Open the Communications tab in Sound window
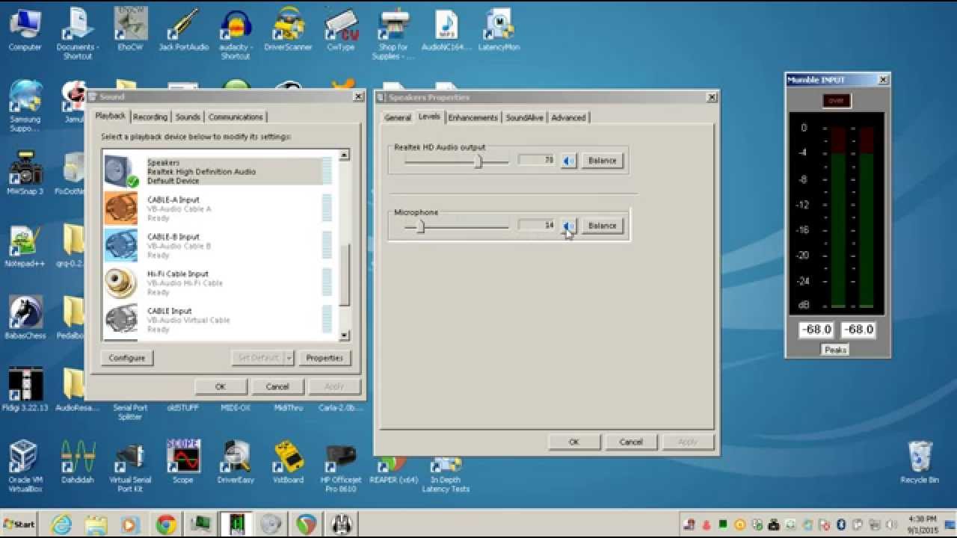Viewport: 957px width, 538px height. tap(236, 117)
